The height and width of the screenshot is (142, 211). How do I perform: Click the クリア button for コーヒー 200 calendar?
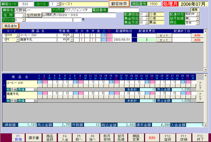(200, 86)
